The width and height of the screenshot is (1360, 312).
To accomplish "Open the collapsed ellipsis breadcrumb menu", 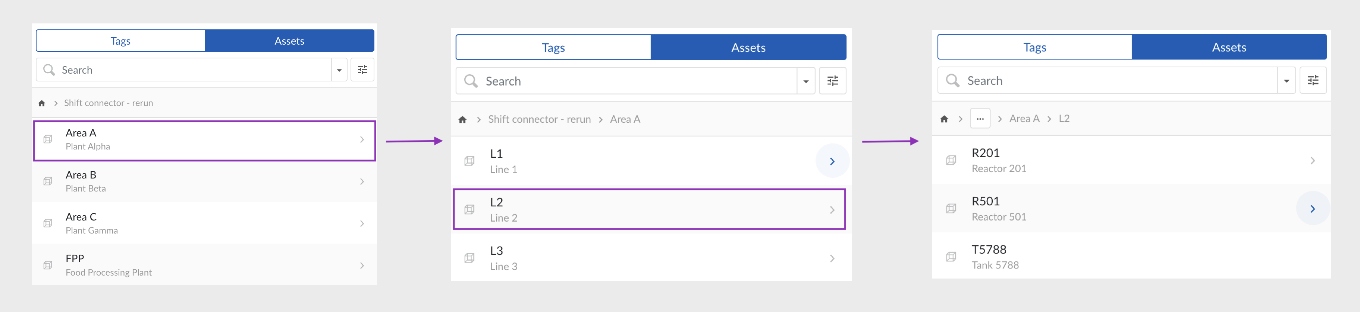I will coord(980,119).
